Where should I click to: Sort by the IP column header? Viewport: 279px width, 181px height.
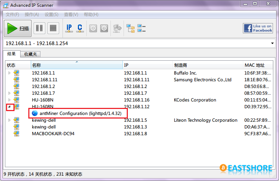148,65
